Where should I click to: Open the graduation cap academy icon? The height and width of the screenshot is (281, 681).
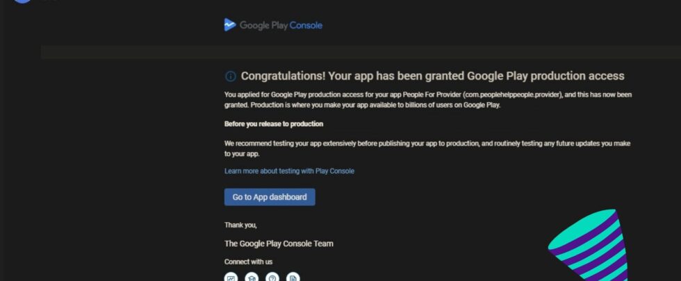[252, 277]
